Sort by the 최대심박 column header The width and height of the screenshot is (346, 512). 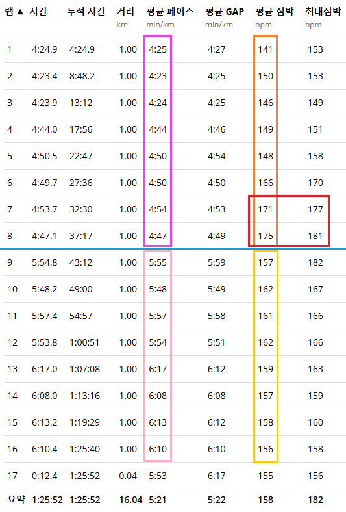(x=323, y=12)
